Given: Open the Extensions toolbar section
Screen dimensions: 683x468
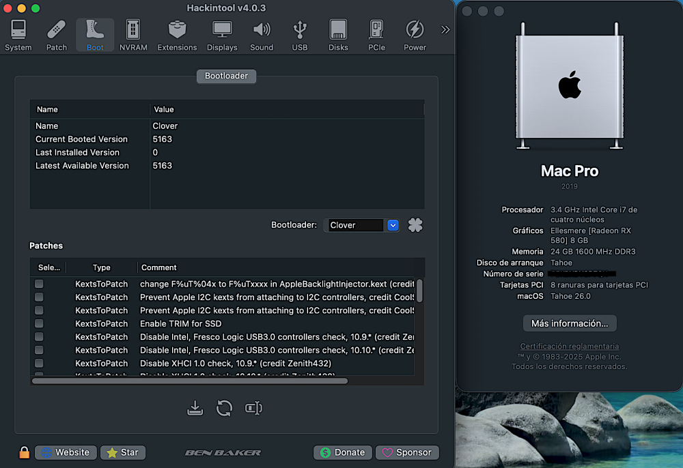Looking at the screenshot, I should click(177, 35).
